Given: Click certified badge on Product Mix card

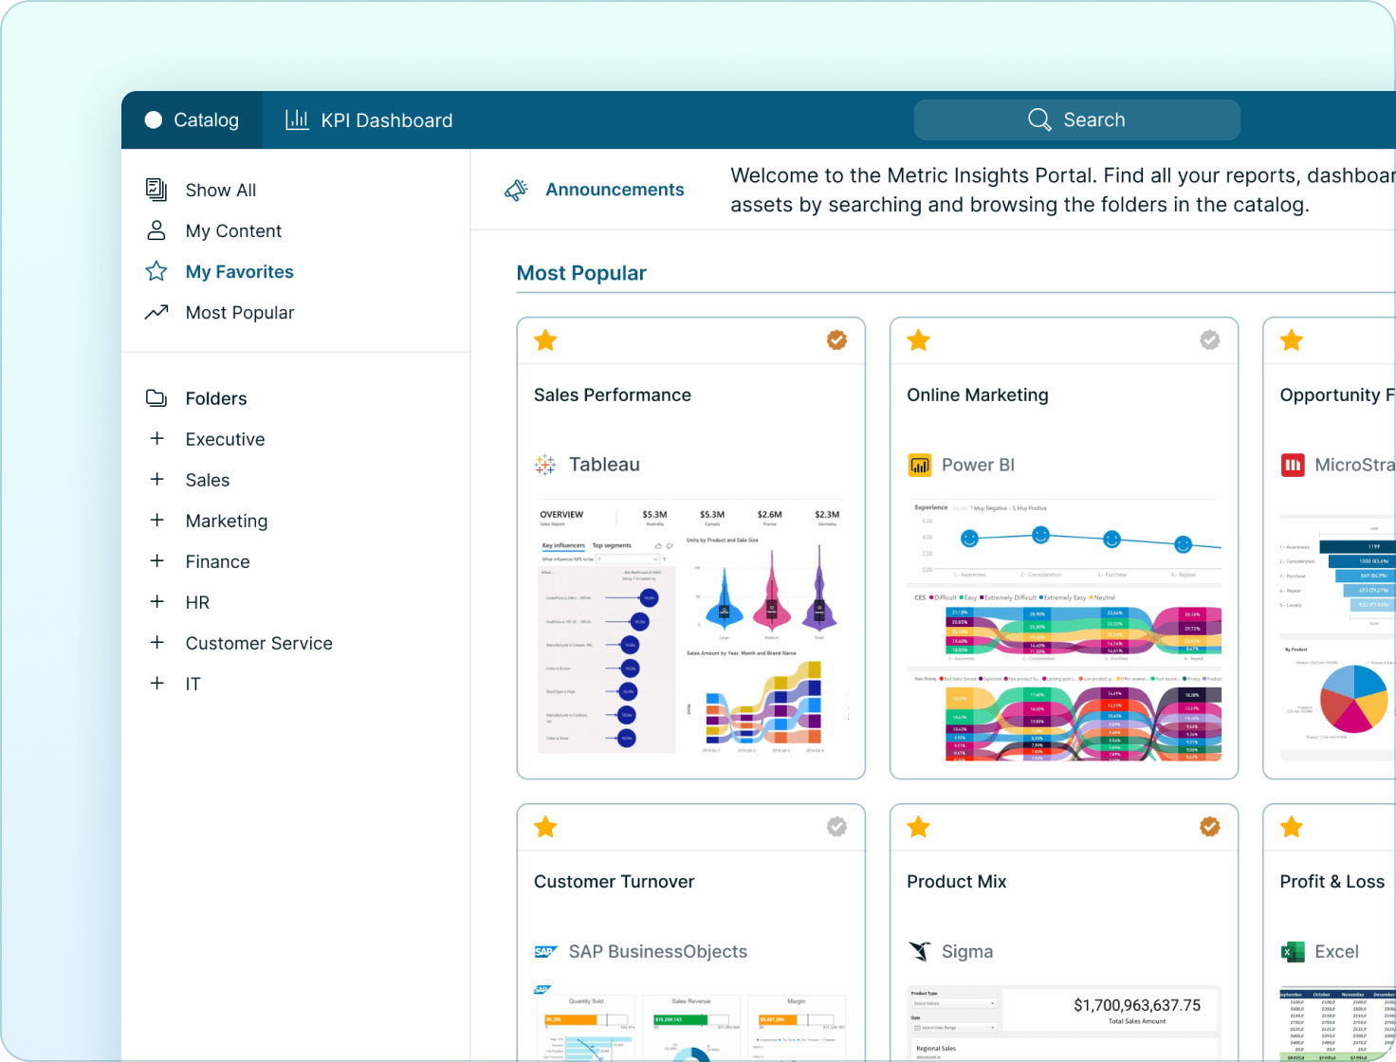Looking at the screenshot, I should pyautogui.click(x=1210, y=827).
